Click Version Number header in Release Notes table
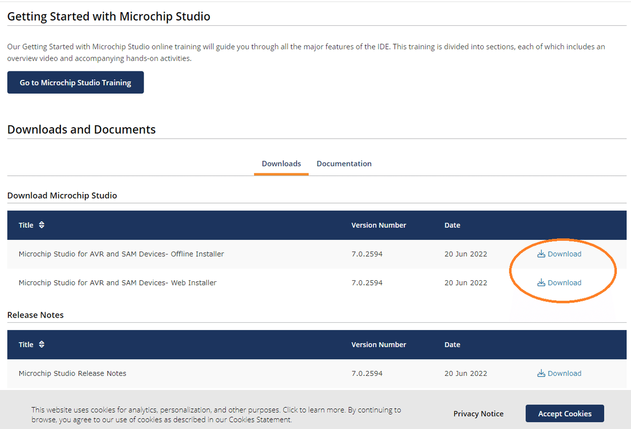 click(x=379, y=344)
